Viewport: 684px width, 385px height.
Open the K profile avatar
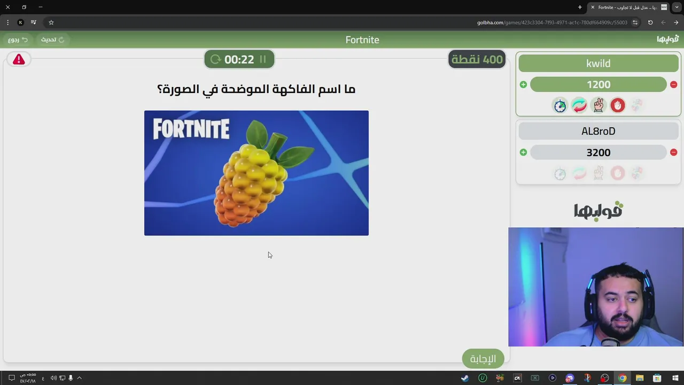coord(20,22)
